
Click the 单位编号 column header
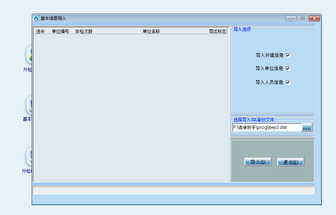pos(60,31)
